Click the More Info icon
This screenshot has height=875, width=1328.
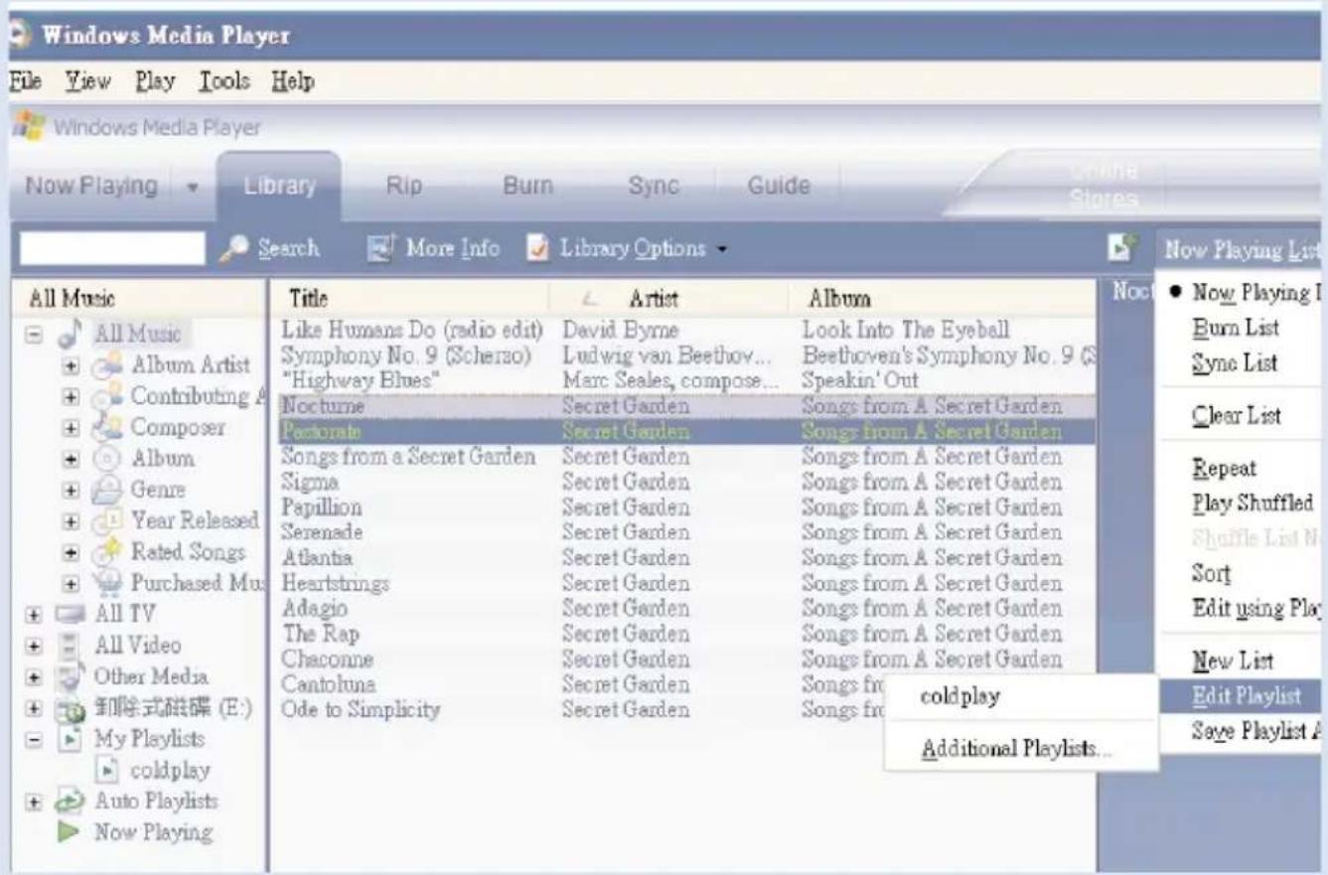(x=381, y=248)
